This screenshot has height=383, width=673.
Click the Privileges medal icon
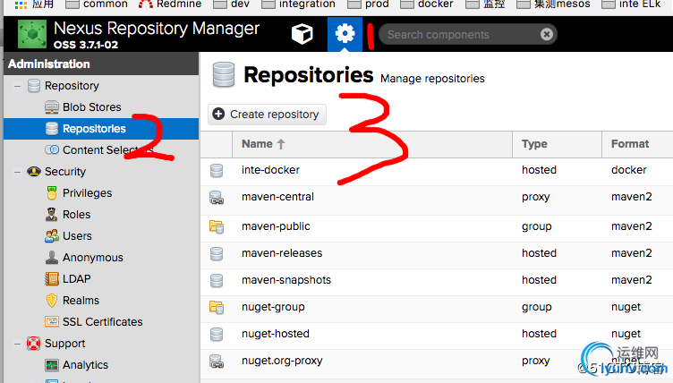[x=52, y=192]
